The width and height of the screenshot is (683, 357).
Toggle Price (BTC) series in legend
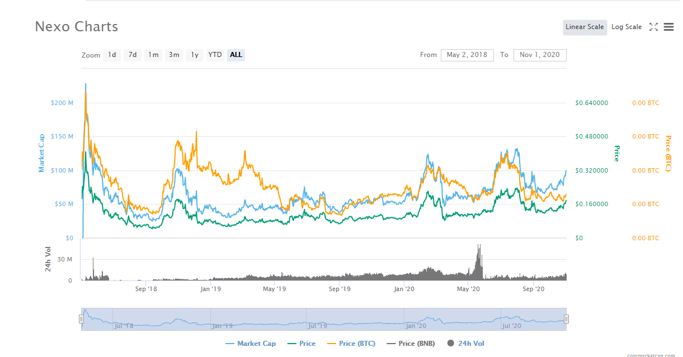[351, 344]
